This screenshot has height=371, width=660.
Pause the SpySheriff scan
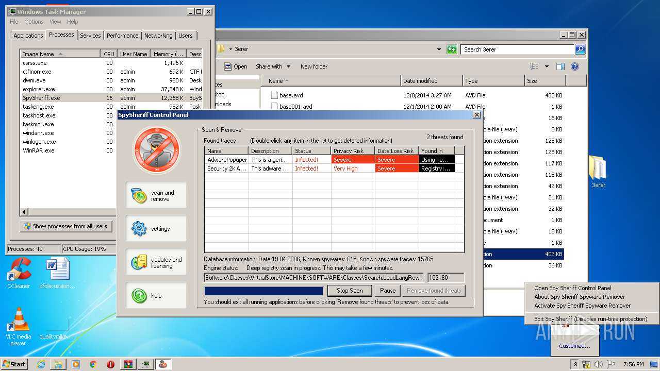point(388,291)
